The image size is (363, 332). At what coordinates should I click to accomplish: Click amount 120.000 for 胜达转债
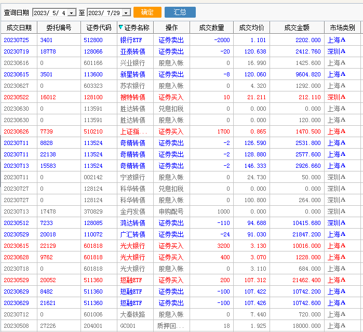pos(310,120)
